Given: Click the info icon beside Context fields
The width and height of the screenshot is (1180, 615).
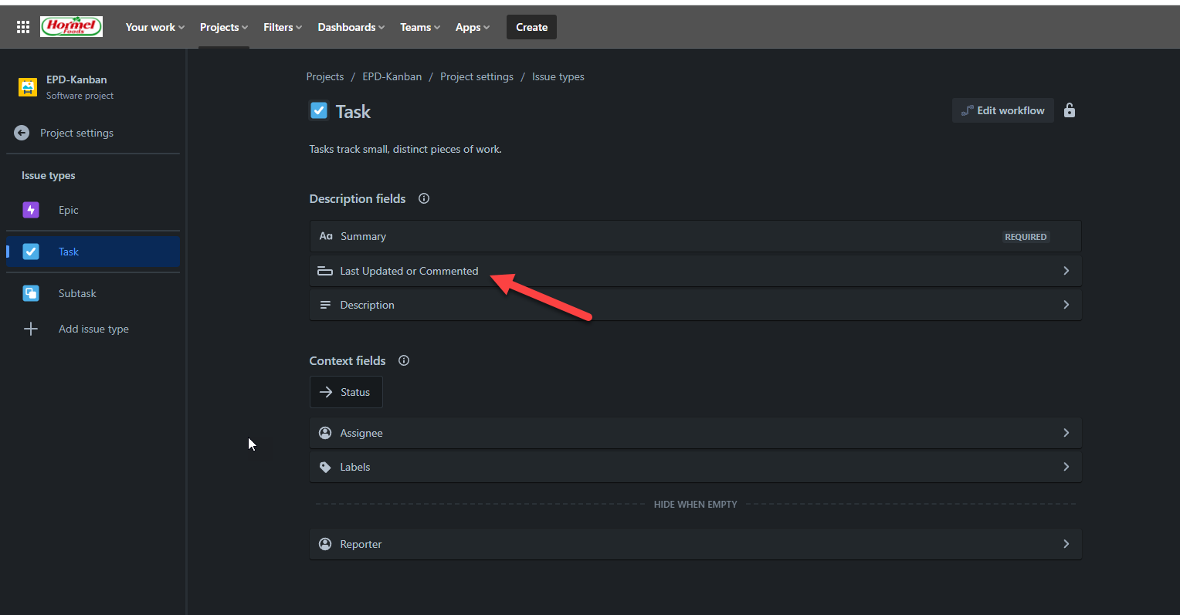Looking at the screenshot, I should click(404, 360).
